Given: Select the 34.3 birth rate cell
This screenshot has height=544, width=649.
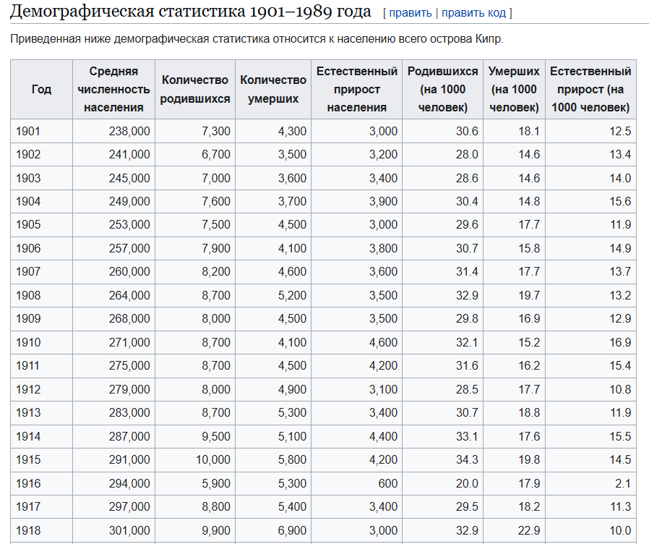Looking at the screenshot, I should point(442,460).
